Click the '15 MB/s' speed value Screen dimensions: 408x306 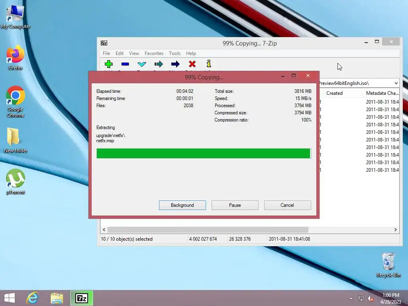[303, 98]
